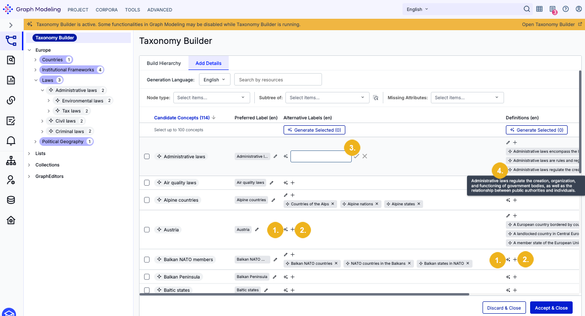Cancel alternative label entry with X icon

(365, 156)
